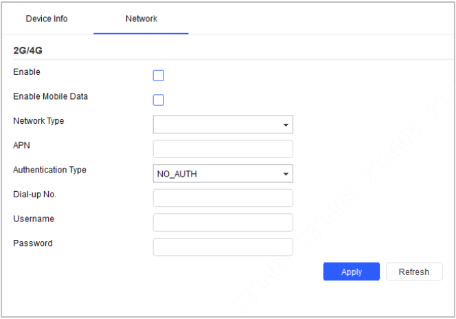The height and width of the screenshot is (319, 456).
Task: Select the NO_AUTH authentication dropdown
Action: [x=223, y=174]
